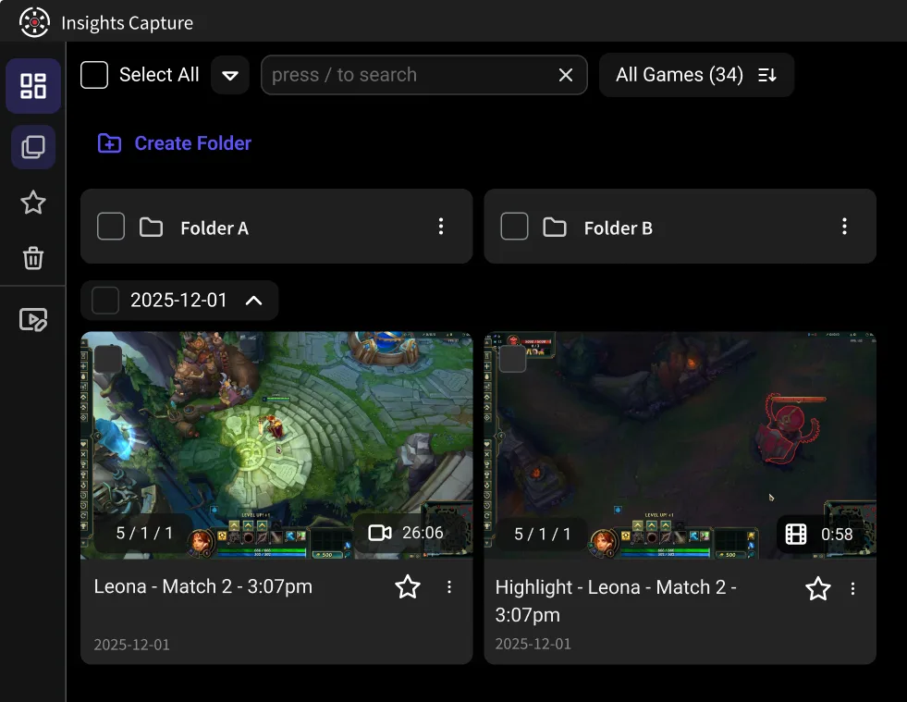Star the Highlight - Leona - Match 2 video

tap(817, 588)
